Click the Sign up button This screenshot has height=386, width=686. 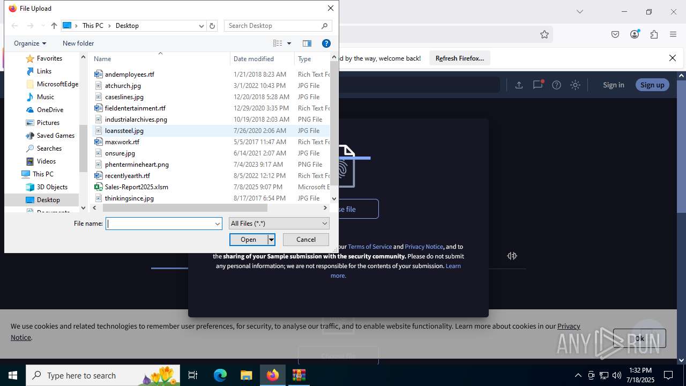652,85
